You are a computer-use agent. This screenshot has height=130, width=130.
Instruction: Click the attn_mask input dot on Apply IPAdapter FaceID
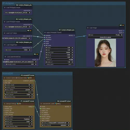44,45
